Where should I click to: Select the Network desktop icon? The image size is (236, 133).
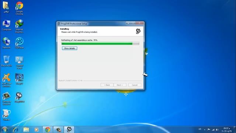click(x=6, y=43)
